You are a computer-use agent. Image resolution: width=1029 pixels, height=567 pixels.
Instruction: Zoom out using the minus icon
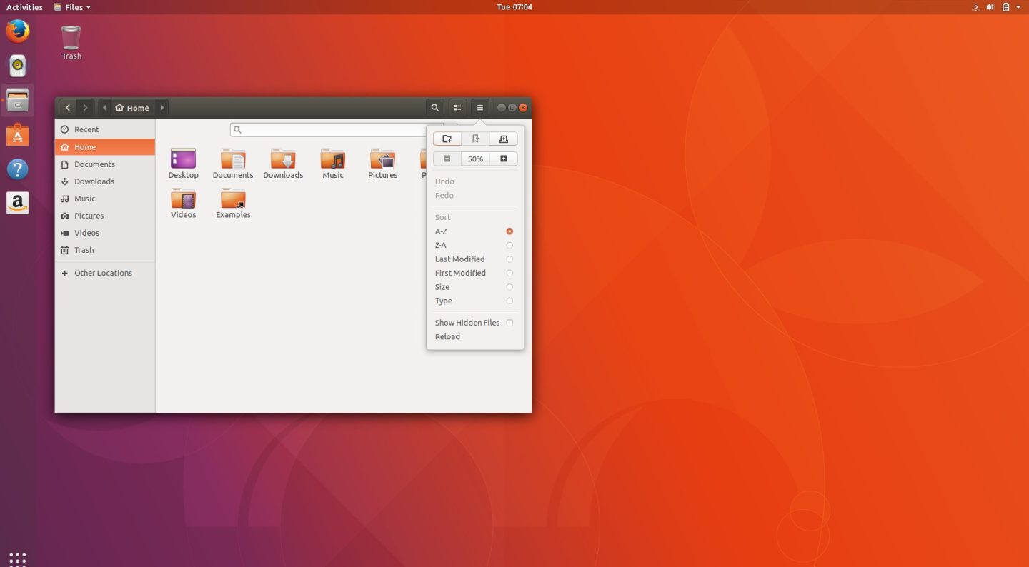point(447,159)
